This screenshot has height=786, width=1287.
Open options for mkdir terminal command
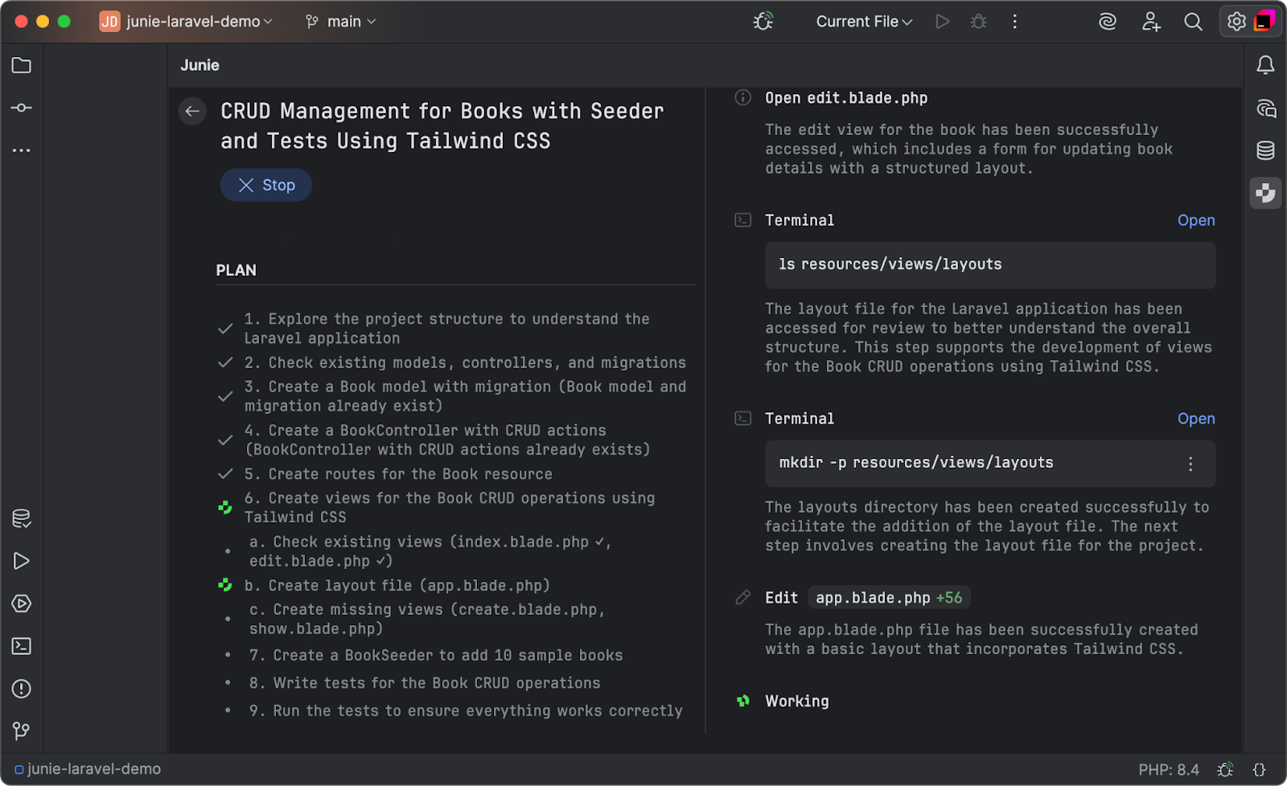point(1190,464)
